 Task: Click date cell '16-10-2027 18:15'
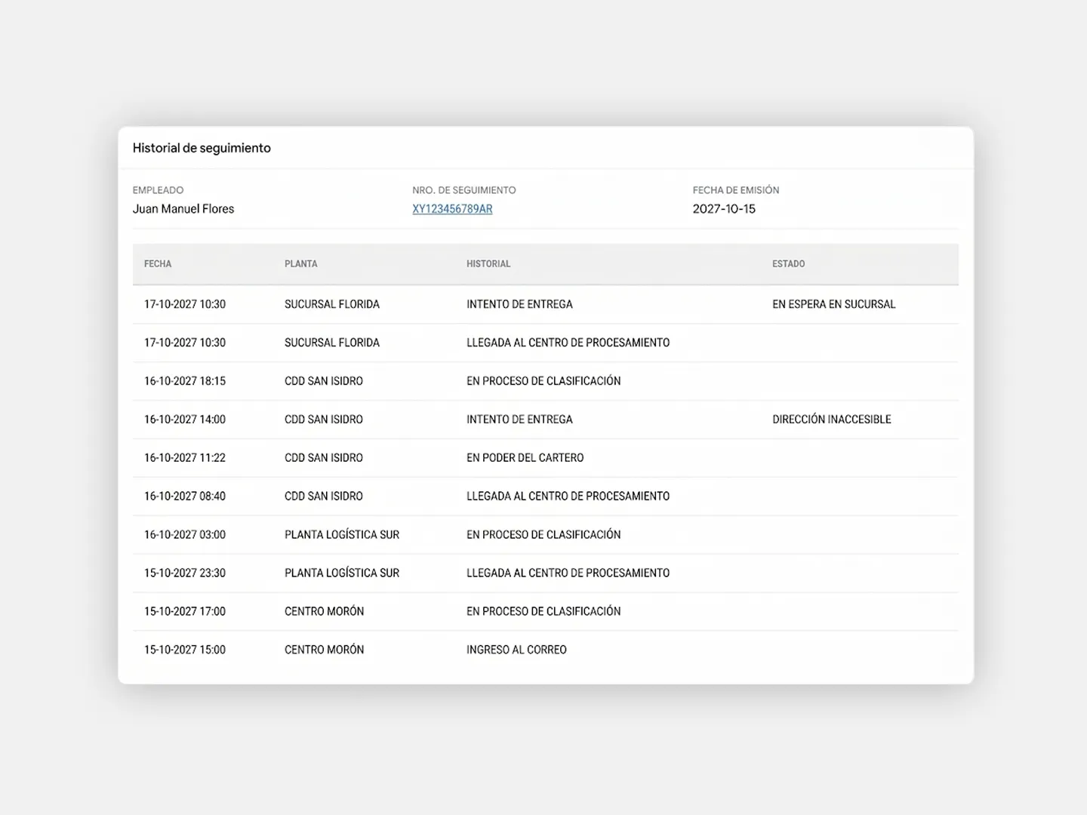click(x=185, y=381)
